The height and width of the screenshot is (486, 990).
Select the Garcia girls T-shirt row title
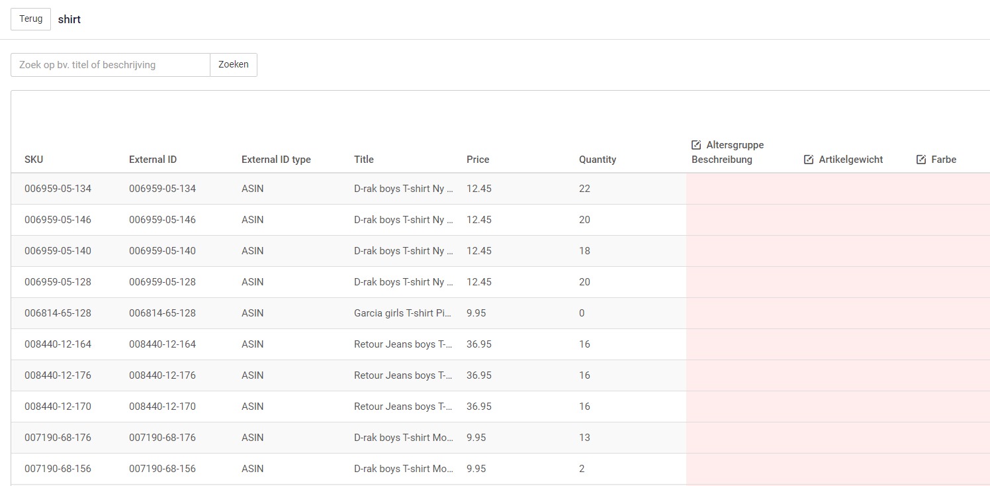coord(403,313)
